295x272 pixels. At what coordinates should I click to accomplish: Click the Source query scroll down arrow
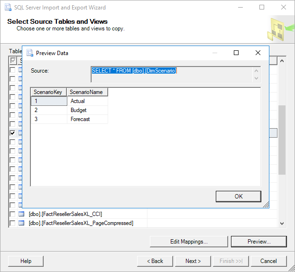point(257,78)
